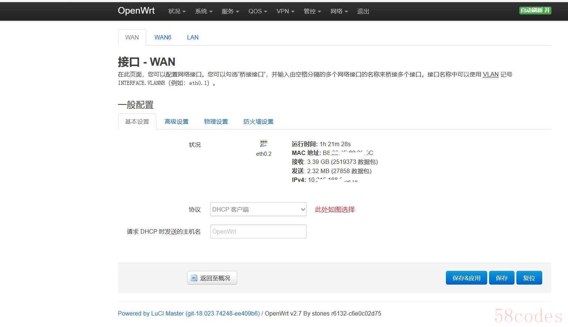Click the MAC 地址 line

(x=332, y=153)
